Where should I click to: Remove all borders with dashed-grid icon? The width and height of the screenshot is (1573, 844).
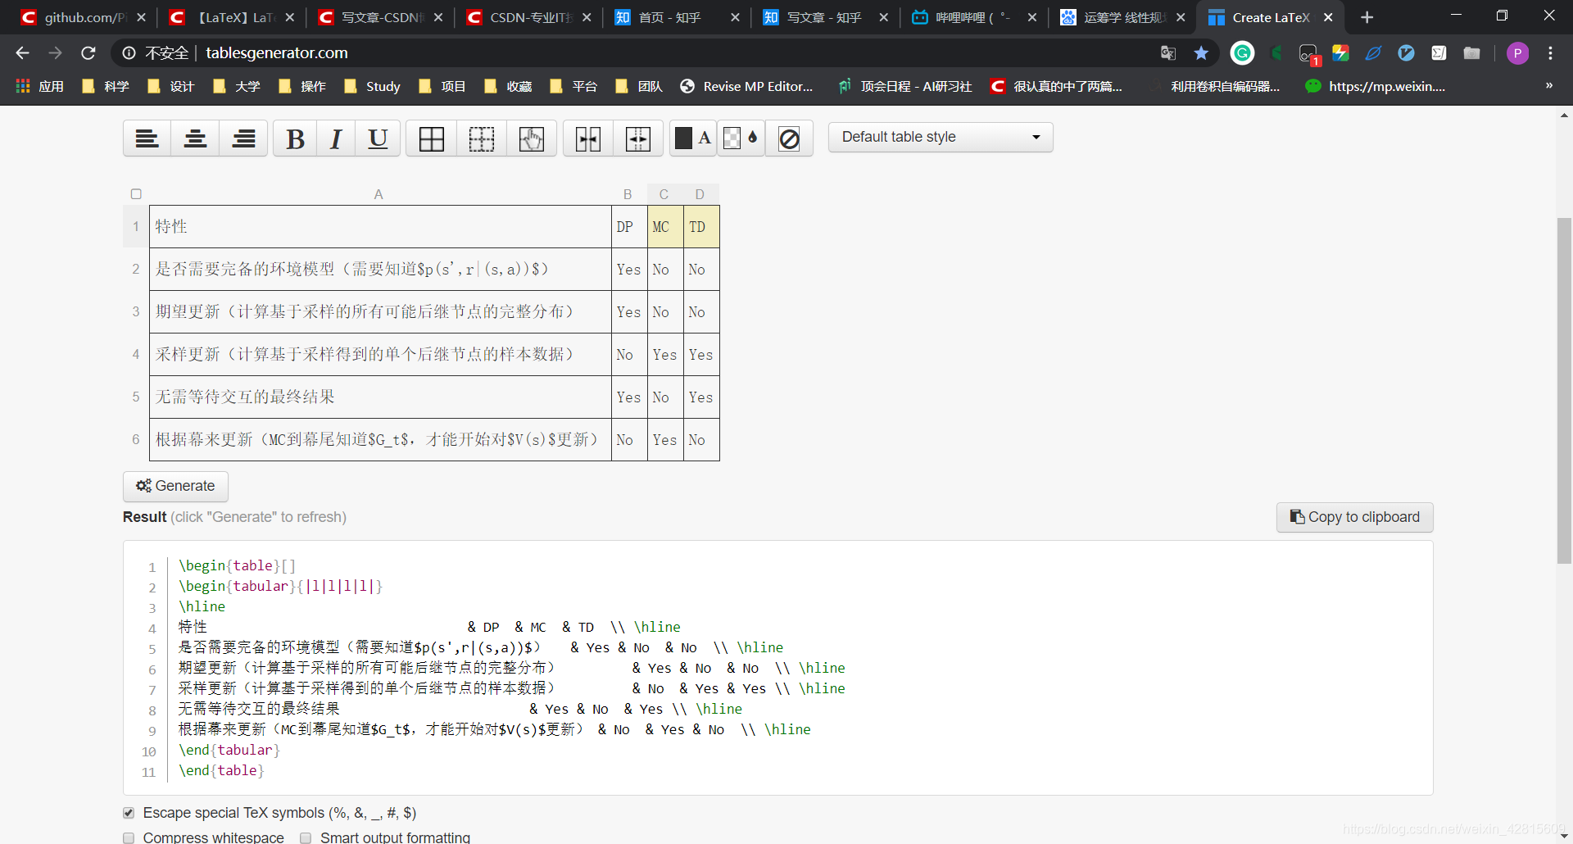coord(482,138)
